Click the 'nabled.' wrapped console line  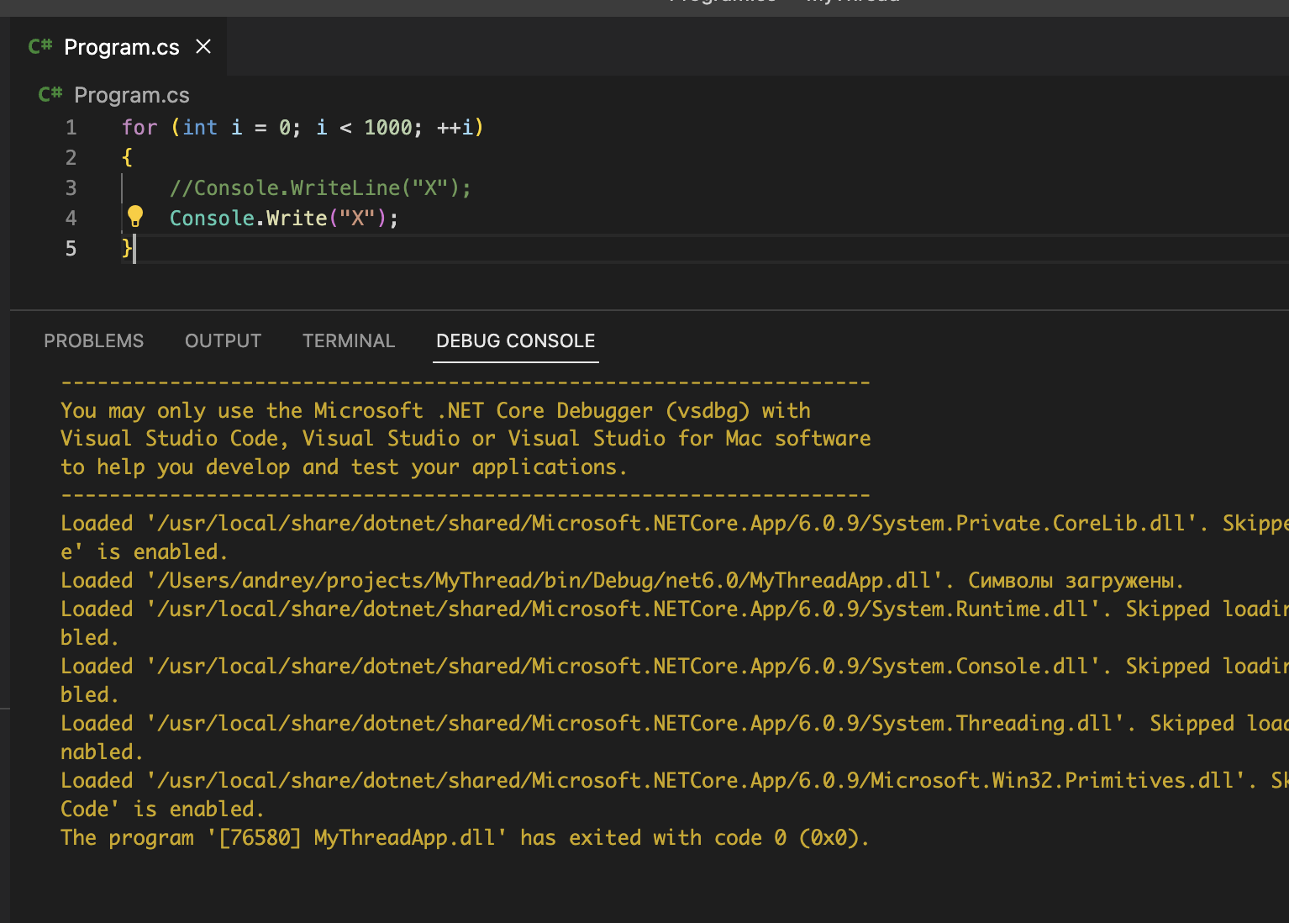[102, 752]
